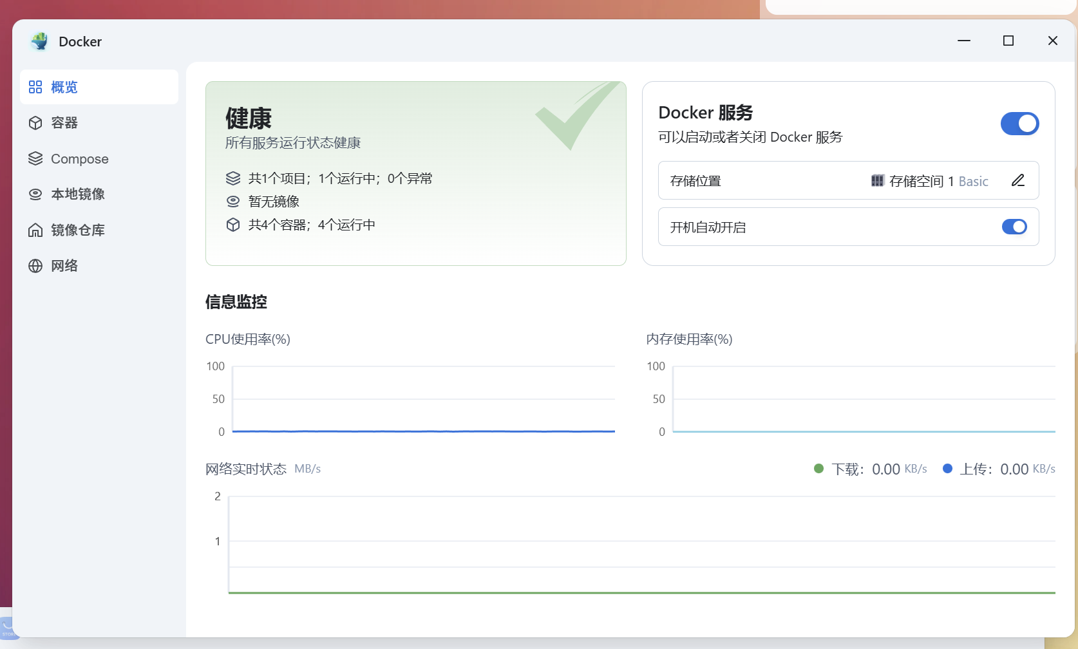Viewport: 1078px width, 649px height.
Task: Go to the 容器 containers page
Action: coord(99,123)
